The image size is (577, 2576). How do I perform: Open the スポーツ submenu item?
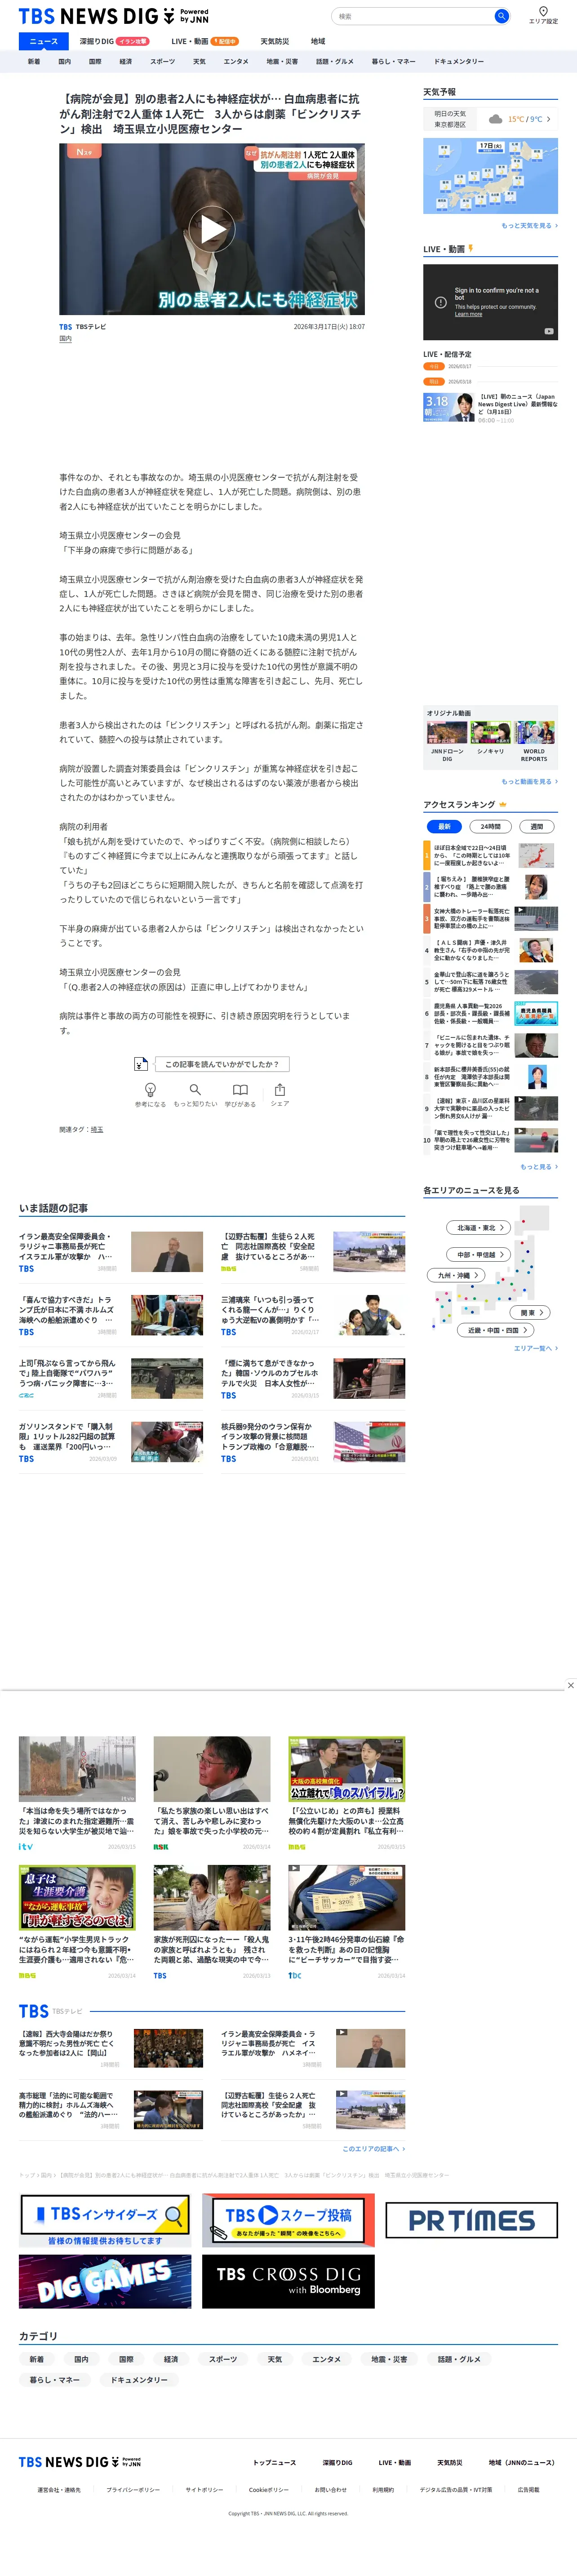coord(162,61)
